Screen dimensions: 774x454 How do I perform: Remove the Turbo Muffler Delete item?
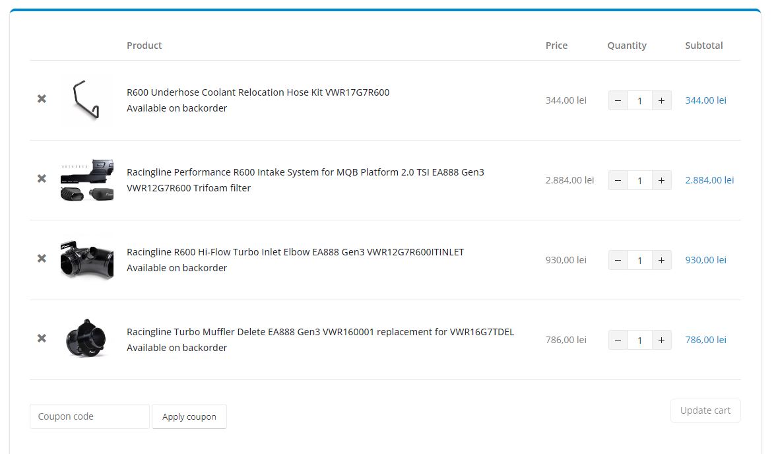(x=42, y=339)
